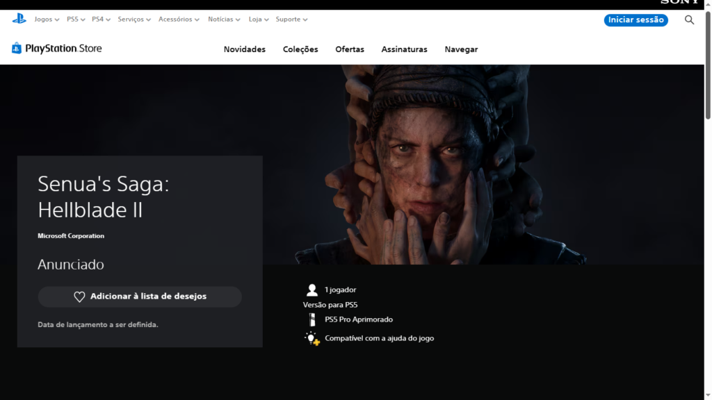Click the '1 jogador' label

point(340,290)
